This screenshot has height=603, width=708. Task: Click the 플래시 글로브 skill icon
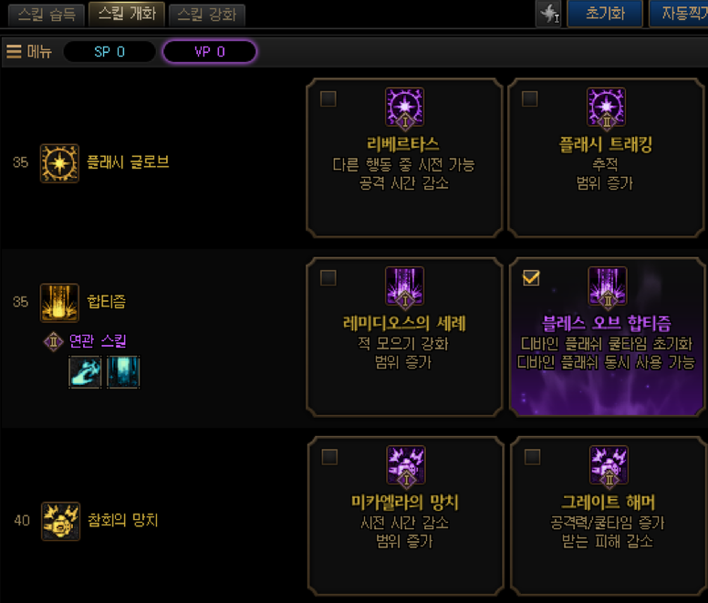coord(59,163)
